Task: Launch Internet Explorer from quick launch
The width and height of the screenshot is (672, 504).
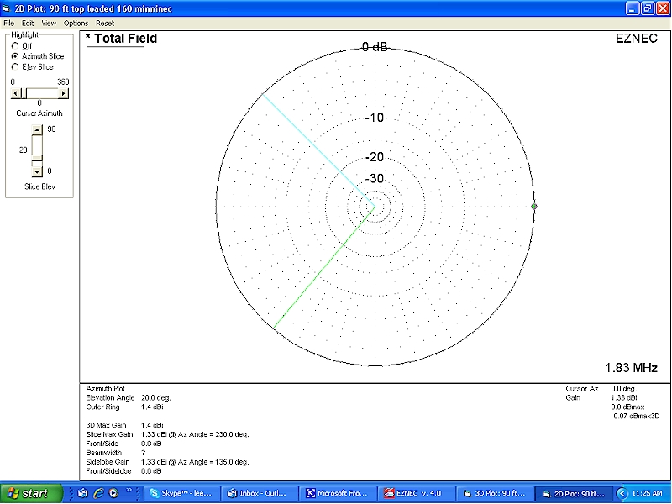Action: (97, 493)
